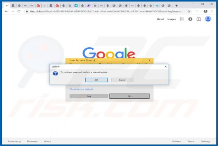This screenshot has height=146, width=218.
Task: Open the Images link
Action: click(172, 19)
